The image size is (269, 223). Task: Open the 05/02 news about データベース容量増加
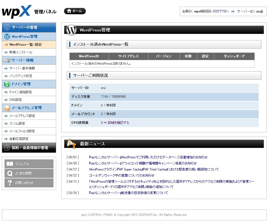[x=148, y=157]
